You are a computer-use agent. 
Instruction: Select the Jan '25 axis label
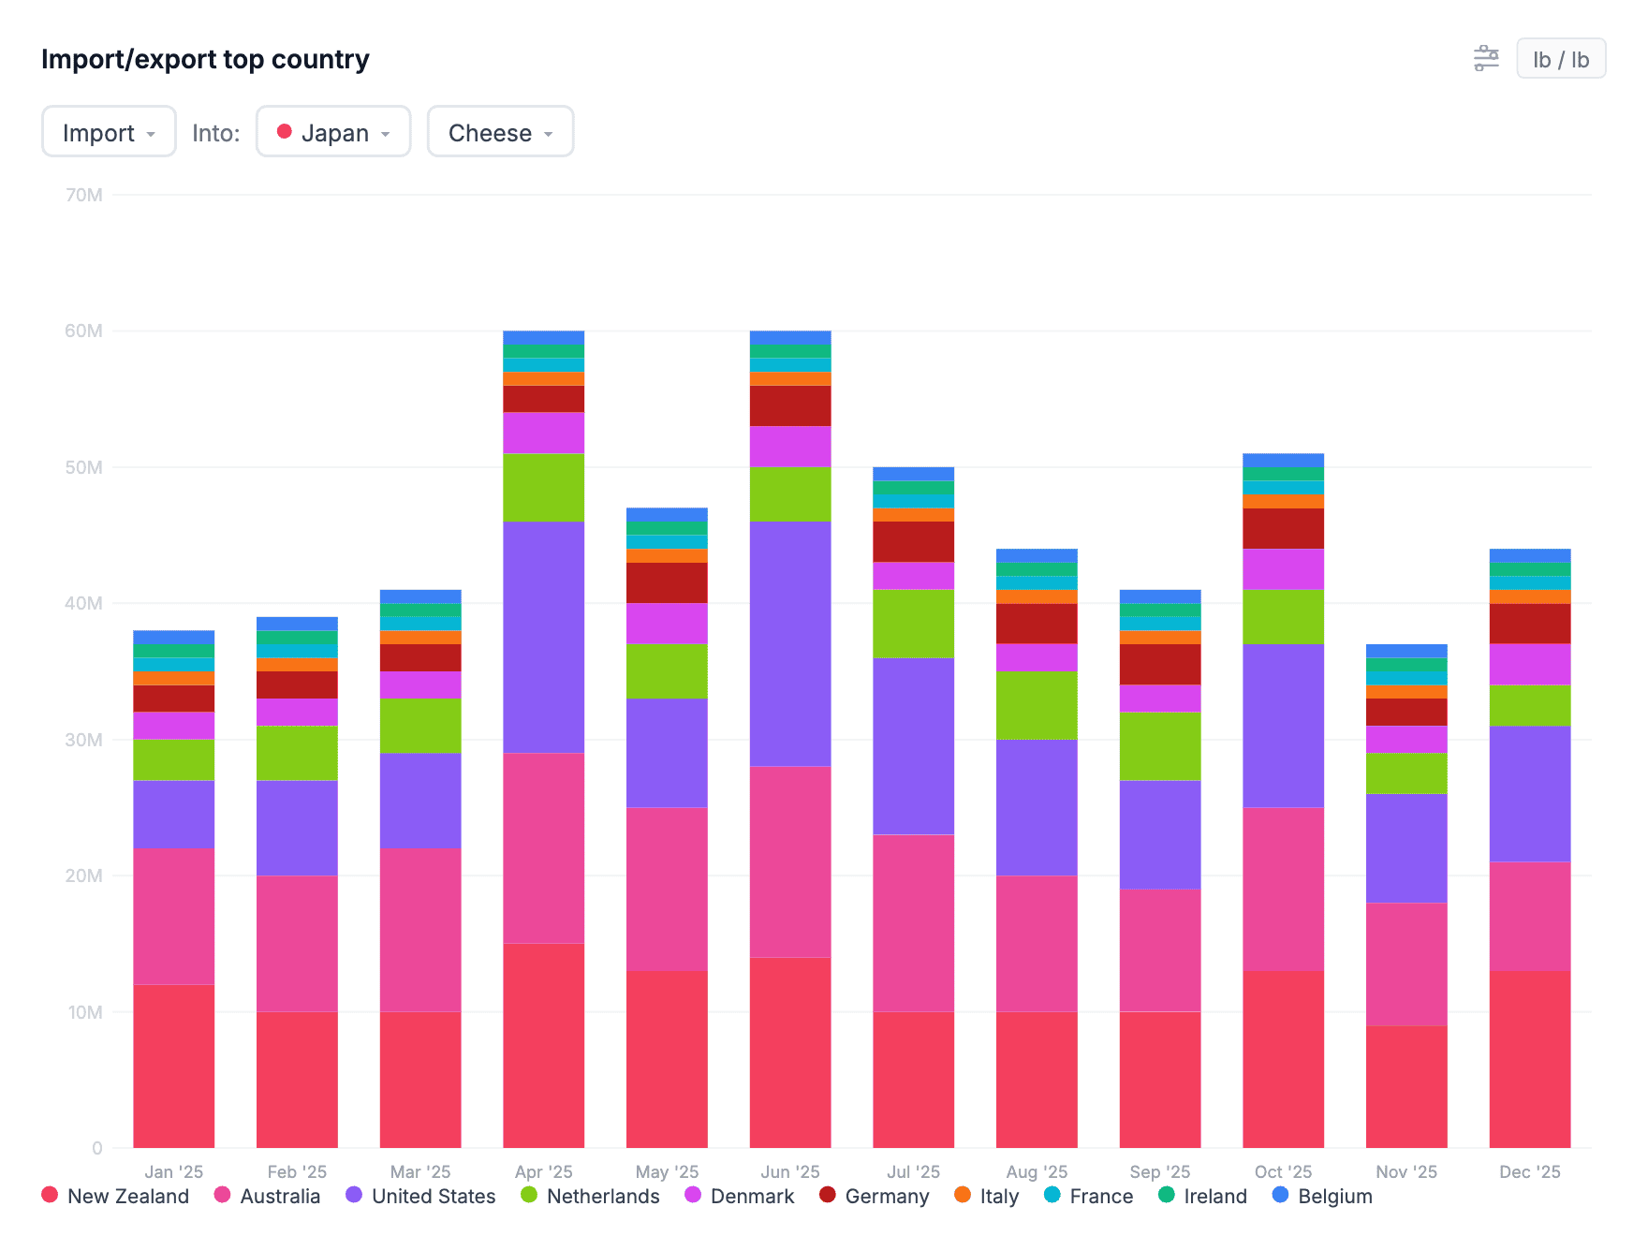click(174, 1171)
